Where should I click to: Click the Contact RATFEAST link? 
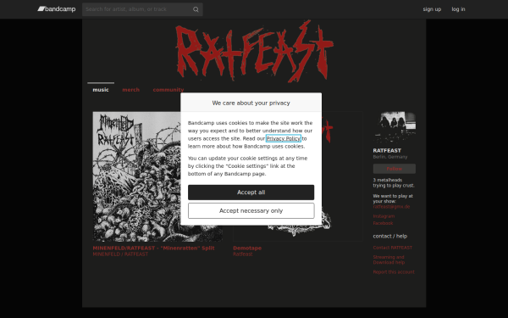392,248
